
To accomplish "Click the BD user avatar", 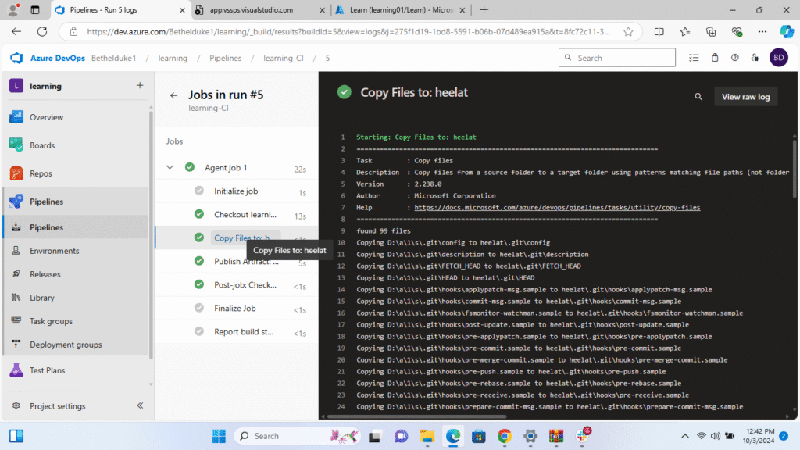I will [x=778, y=58].
